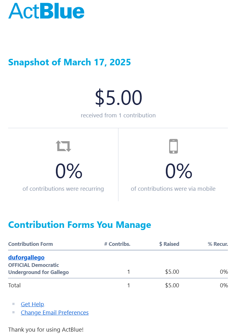231x335 pixels.
Task: Click the Thank you for using ActBlue text
Action: [x=46, y=329]
